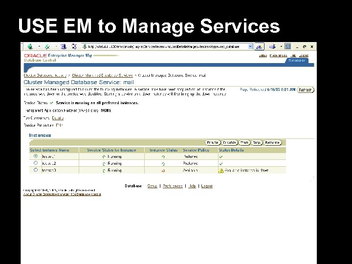The width and height of the screenshot is (352, 264).
Task: Click the Instances section heading
Action: (x=40, y=135)
